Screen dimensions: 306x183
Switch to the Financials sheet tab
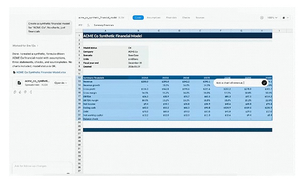pos(171,18)
